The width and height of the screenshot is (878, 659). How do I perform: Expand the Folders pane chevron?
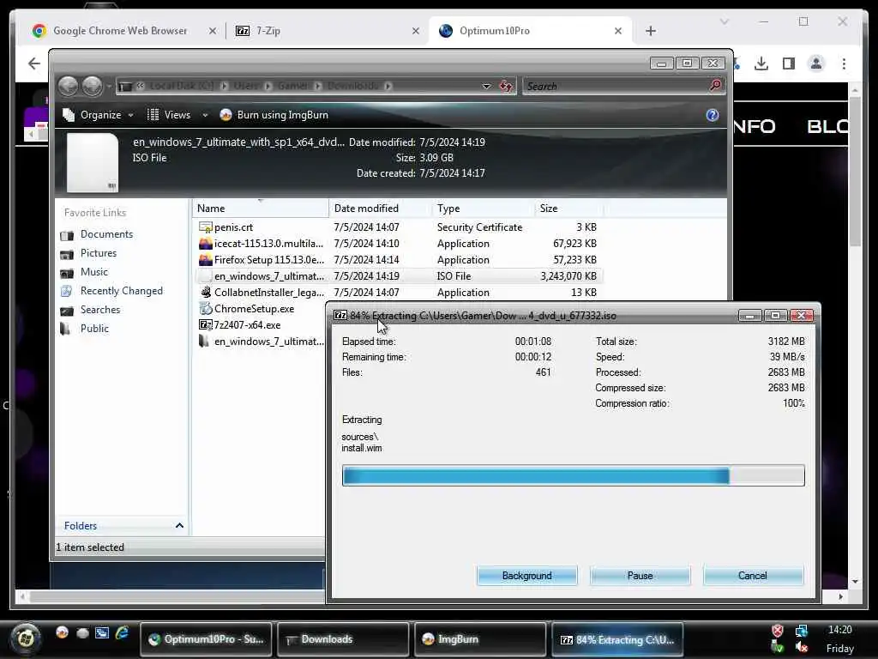coord(179,526)
